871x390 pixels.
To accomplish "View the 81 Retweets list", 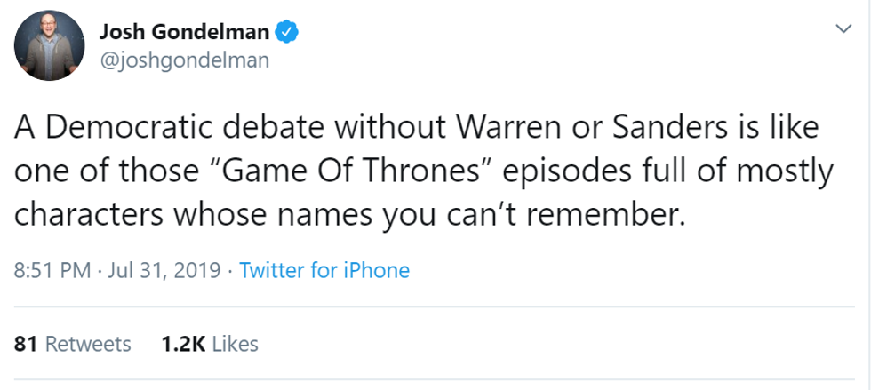I will [x=74, y=343].
